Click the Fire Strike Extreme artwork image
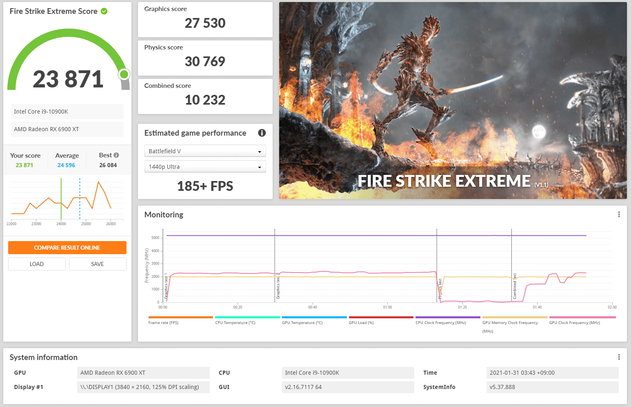631x407 pixels. pos(453,101)
